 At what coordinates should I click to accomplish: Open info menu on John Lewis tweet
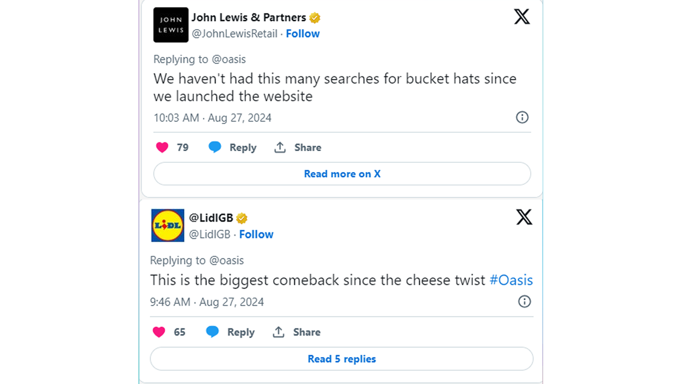pyautogui.click(x=522, y=118)
